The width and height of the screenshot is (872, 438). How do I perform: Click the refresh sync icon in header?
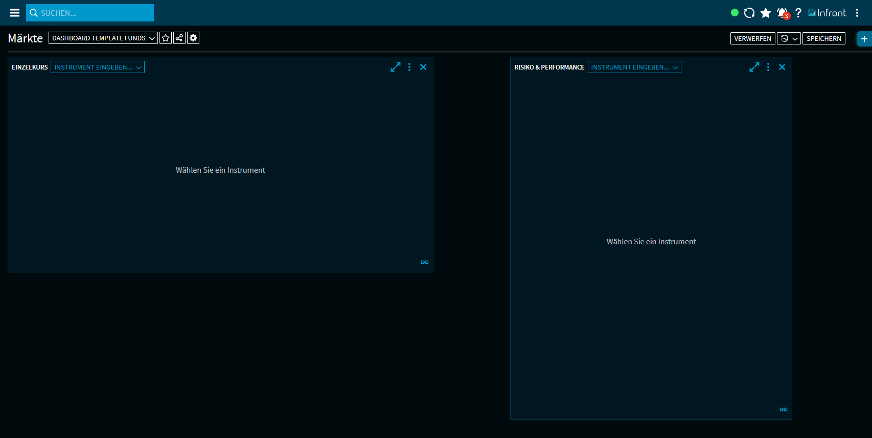coord(749,13)
